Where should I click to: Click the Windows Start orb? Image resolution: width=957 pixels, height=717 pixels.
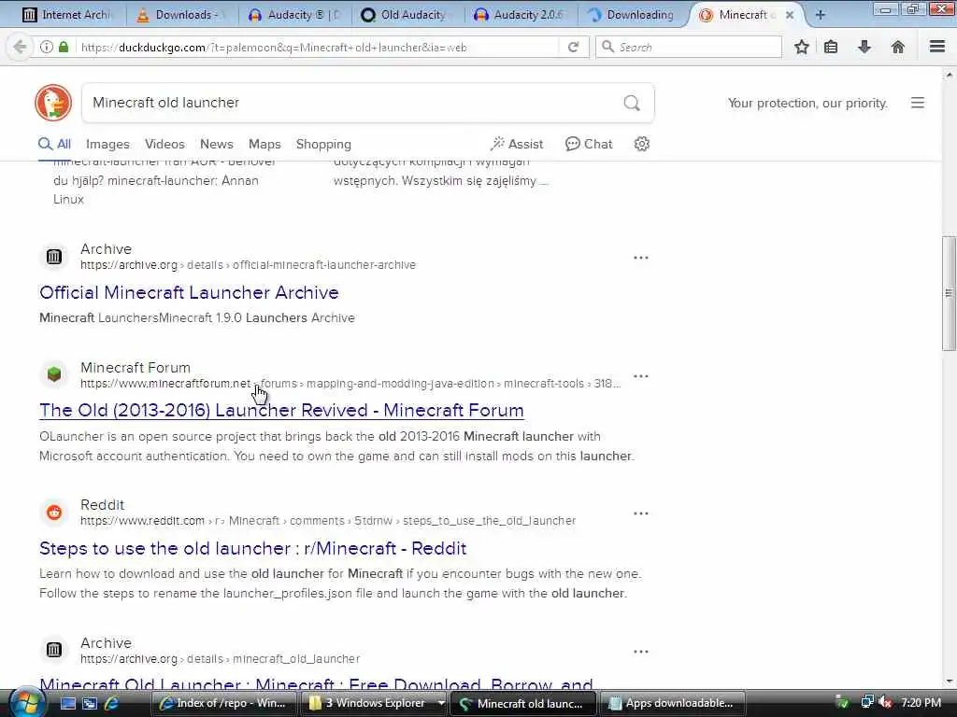click(26, 703)
